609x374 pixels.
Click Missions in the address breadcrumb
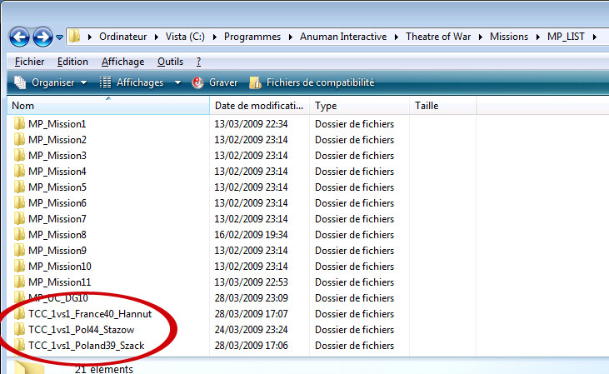pyautogui.click(x=509, y=37)
